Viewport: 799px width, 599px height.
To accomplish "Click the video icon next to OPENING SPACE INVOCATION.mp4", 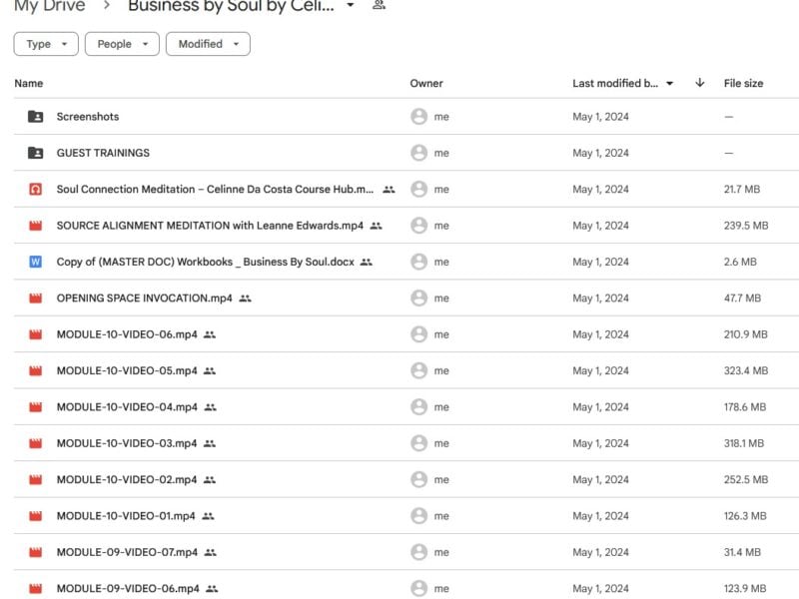I will click(35, 298).
